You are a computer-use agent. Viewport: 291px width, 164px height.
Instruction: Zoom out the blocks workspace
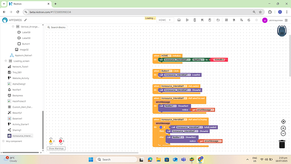coord(283,134)
